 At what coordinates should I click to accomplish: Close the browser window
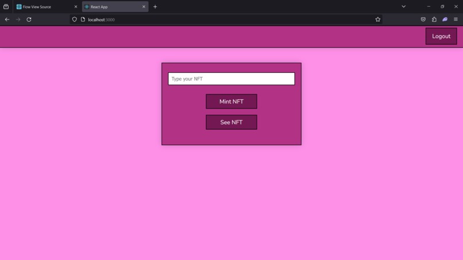[x=456, y=6]
